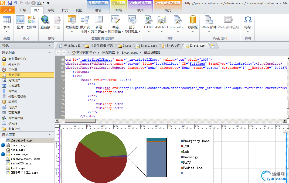Click the new tab icon after Excel.aspx tab

point(213,46)
